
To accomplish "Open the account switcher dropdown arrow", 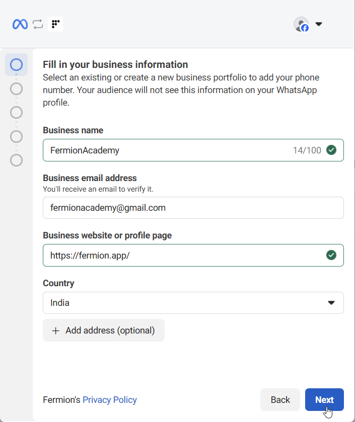I will tap(318, 24).
